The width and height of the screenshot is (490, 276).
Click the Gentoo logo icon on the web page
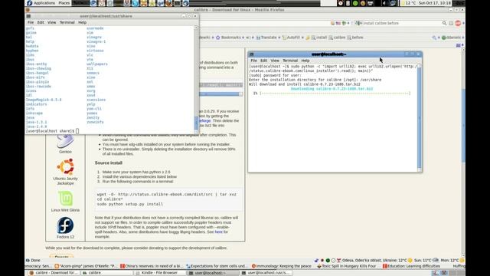(65, 141)
